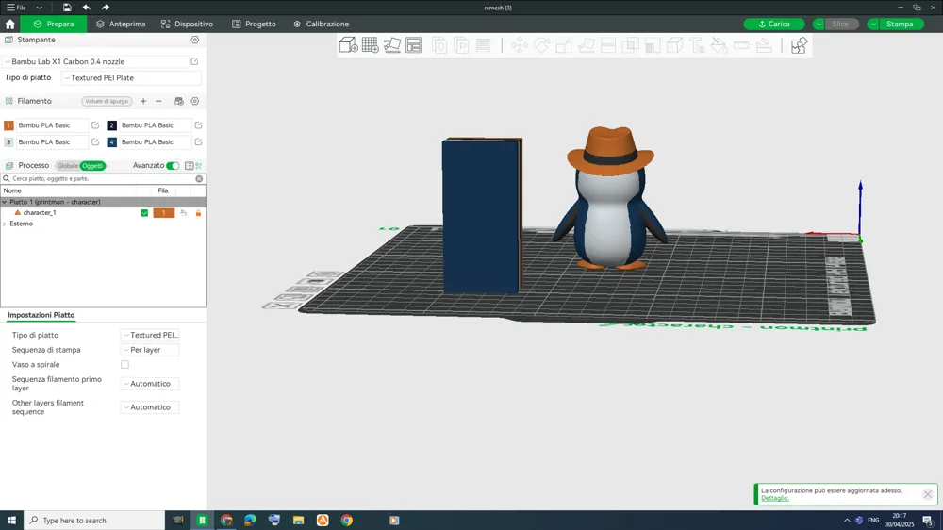
Task: Toggle character_1 printable checkbox
Action: click(144, 213)
